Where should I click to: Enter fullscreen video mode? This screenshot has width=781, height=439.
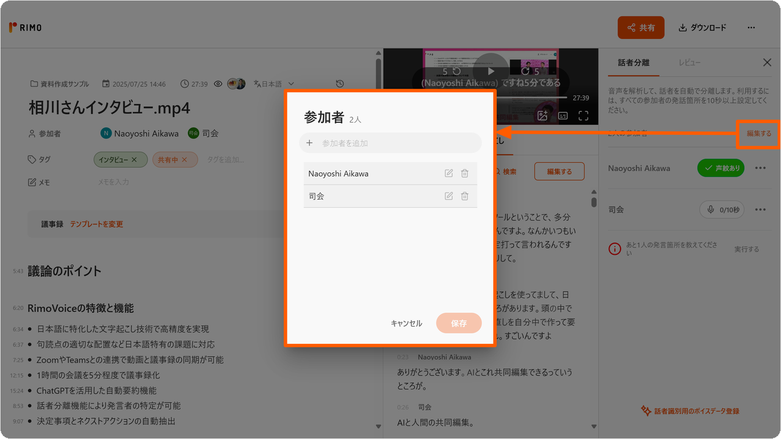(x=583, y=115)
